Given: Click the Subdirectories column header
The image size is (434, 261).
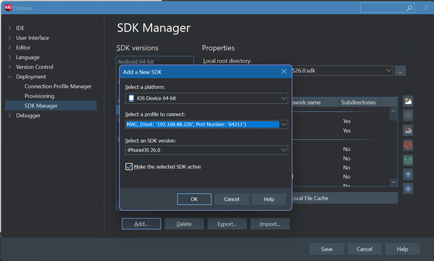Looking at the screenshot, I should (360, 102).
